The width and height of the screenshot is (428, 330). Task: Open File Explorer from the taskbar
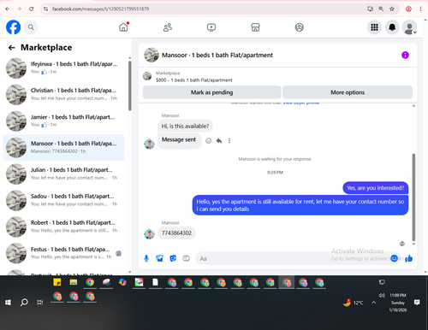[74, 282]
